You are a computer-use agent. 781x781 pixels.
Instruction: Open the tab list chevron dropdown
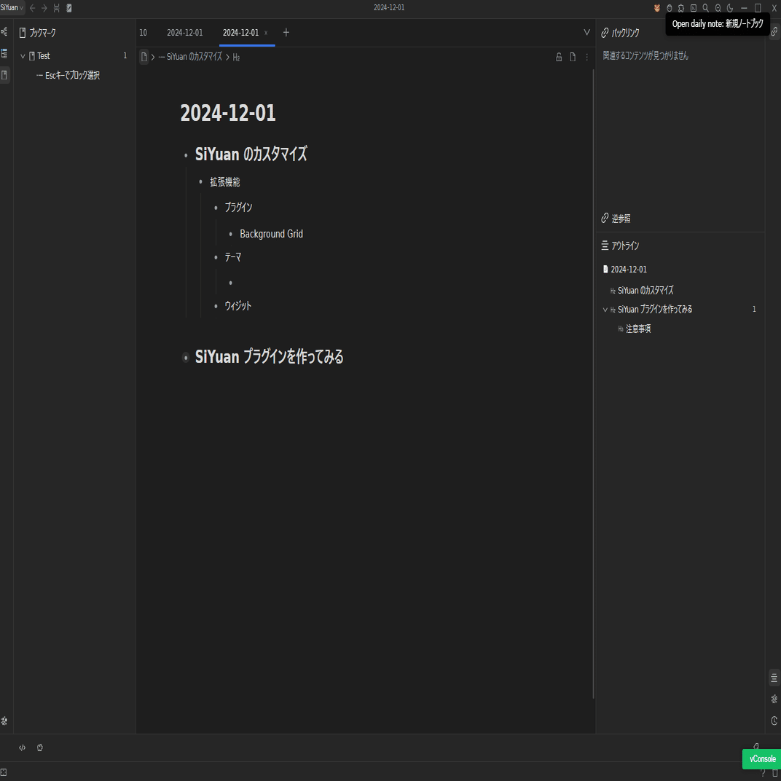point(586,32)
